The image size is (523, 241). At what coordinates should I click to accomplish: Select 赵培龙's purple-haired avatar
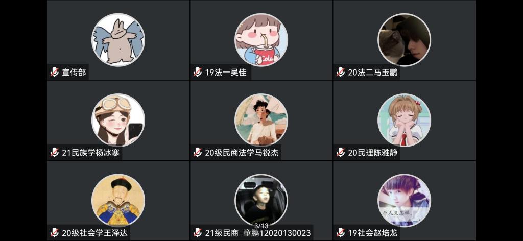405,200
